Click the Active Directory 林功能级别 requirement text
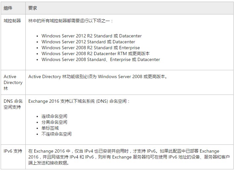This screenshot has height=171, width=234. 98,76
